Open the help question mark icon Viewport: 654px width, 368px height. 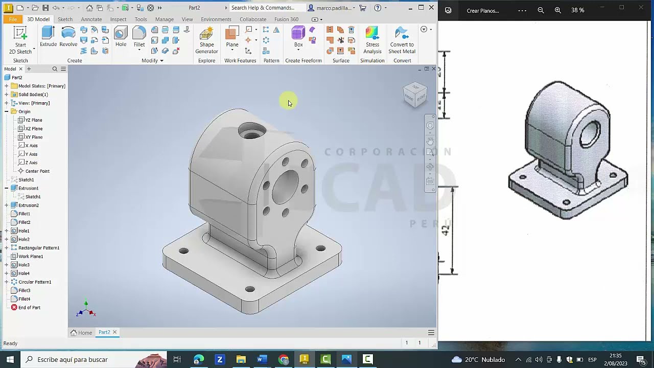point(378,8)
